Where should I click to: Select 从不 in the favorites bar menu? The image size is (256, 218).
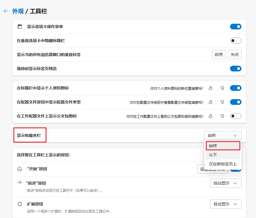[x=223, y=155]
